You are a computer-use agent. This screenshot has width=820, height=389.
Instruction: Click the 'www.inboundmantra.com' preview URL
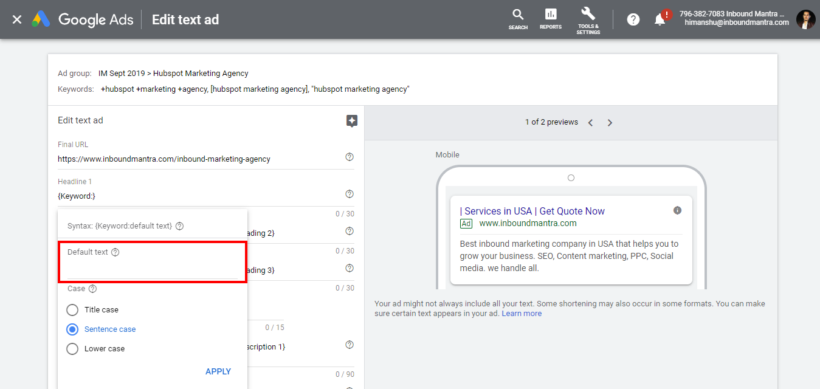pyautogui.click(x=528, y=223)
